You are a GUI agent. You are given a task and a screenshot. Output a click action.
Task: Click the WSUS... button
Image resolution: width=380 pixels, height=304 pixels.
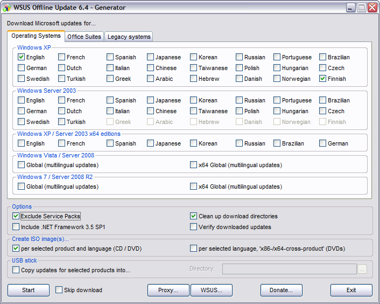click(212, 290)
